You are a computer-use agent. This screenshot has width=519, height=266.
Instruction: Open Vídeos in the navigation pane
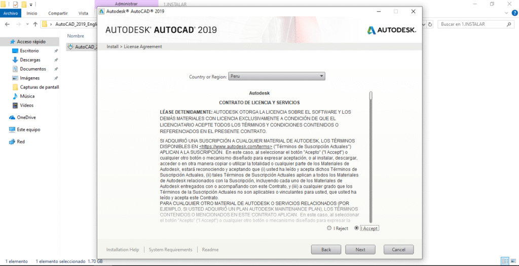pyautogui.click(x=27, y=105)
